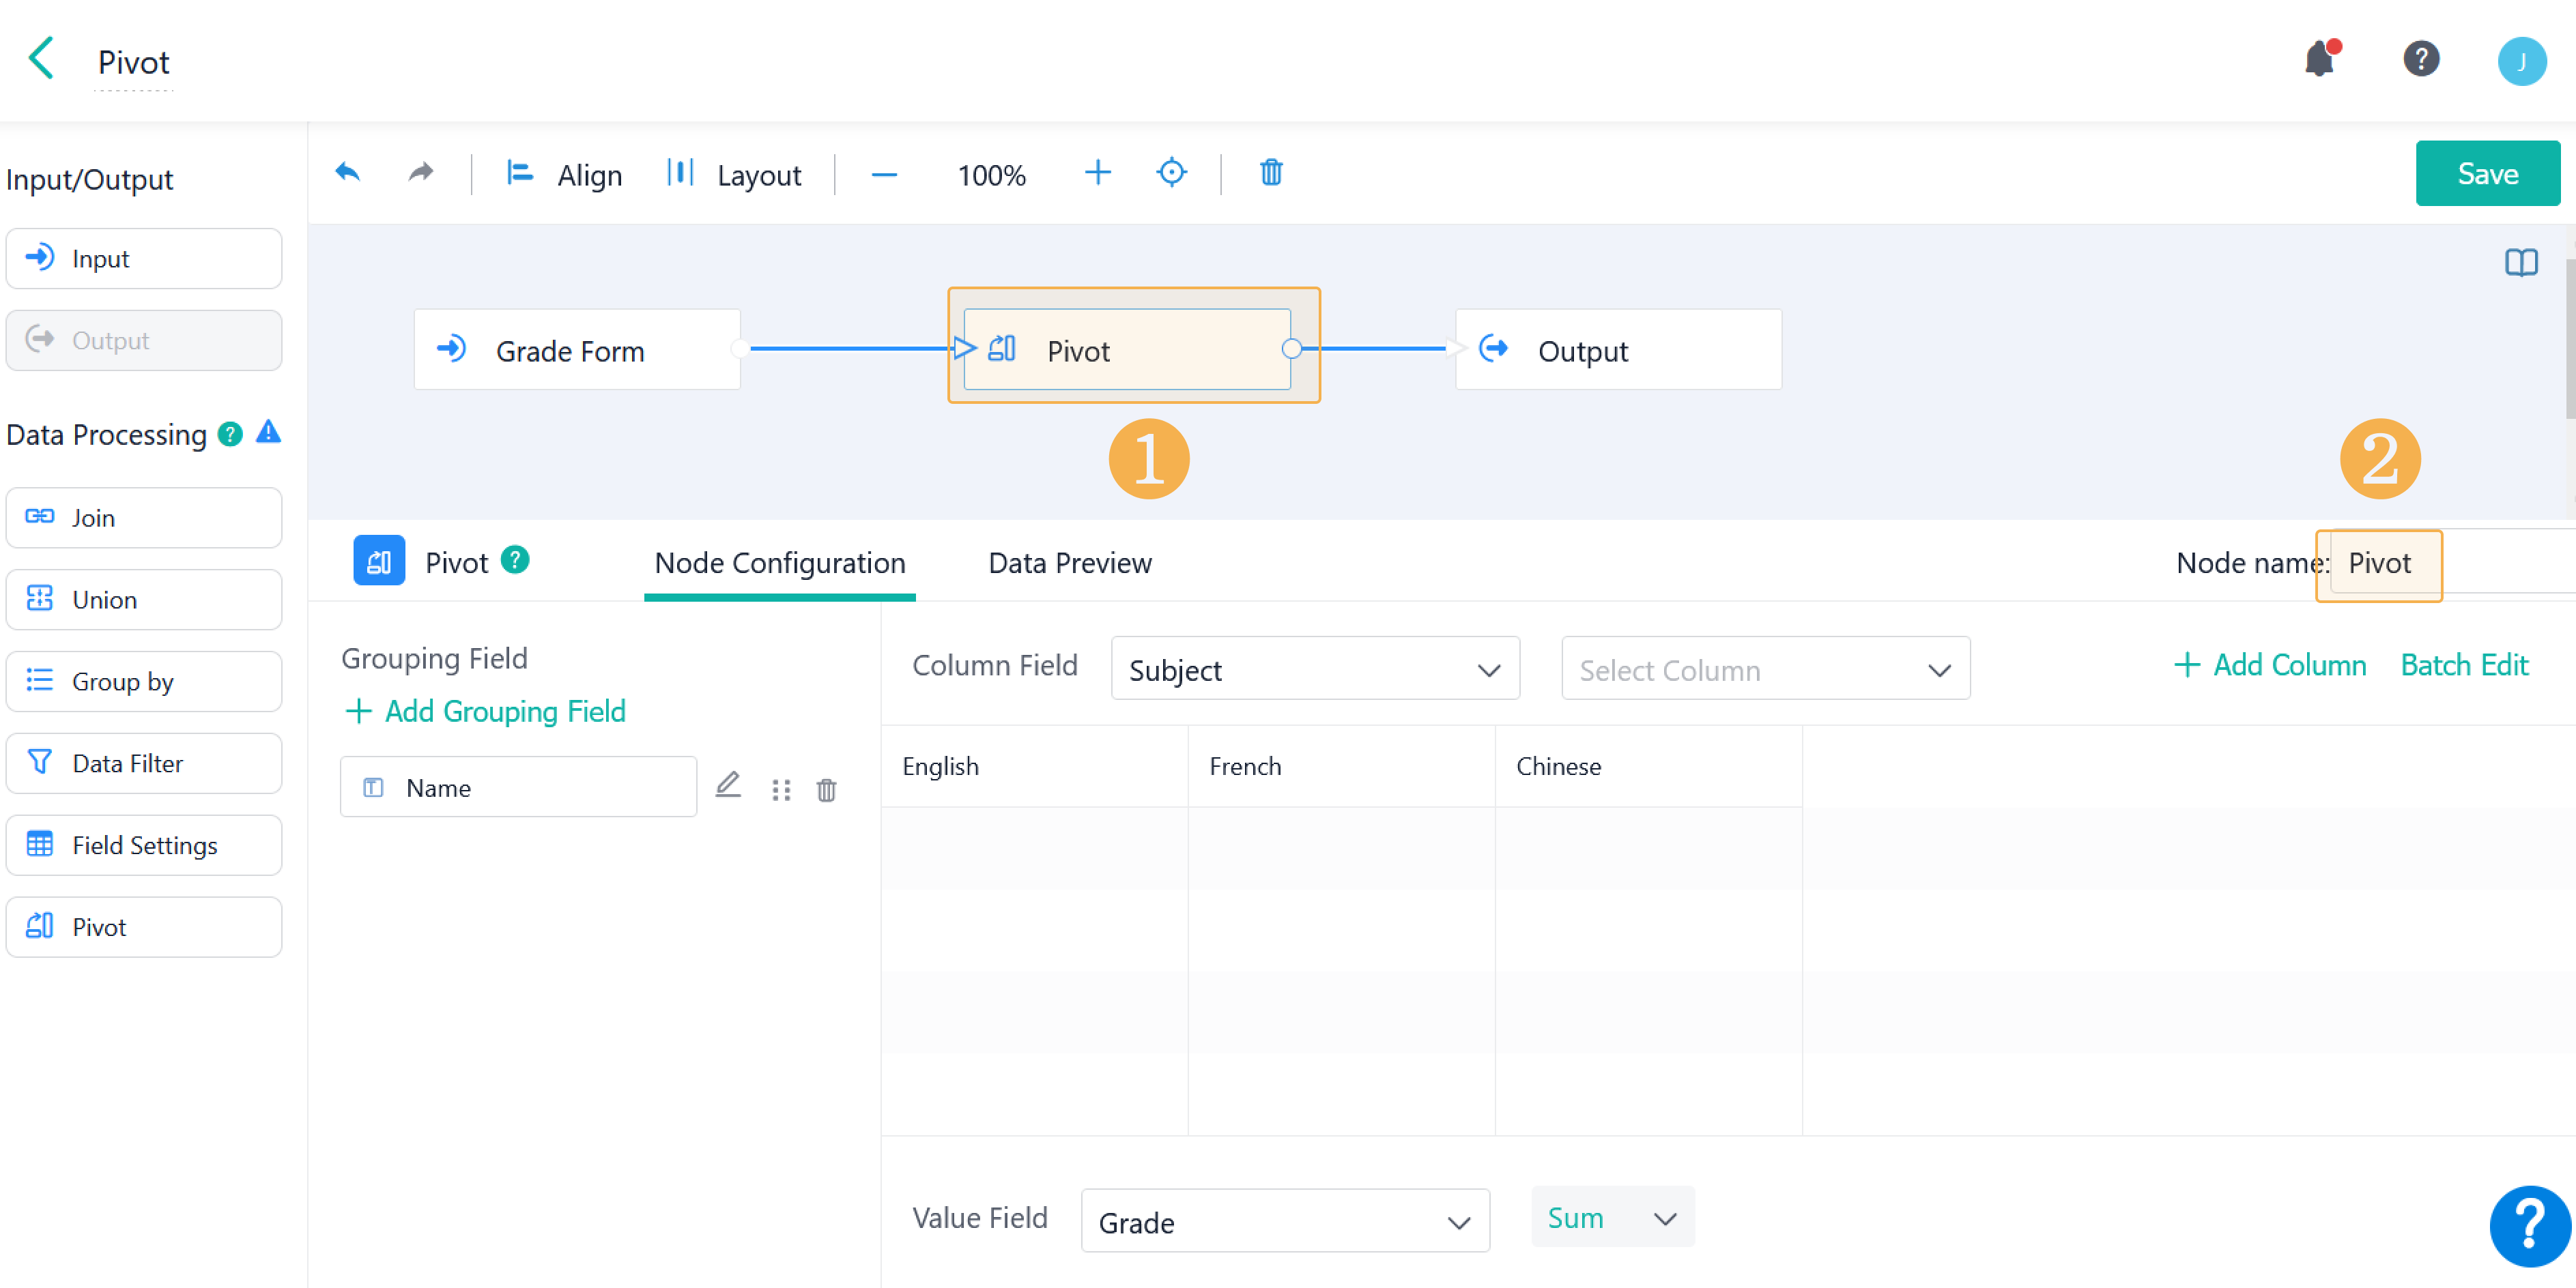This screenshot has height=1288, width=2576.
Task: Switch to the Data Preview tab
Action: pos(1069,563)
